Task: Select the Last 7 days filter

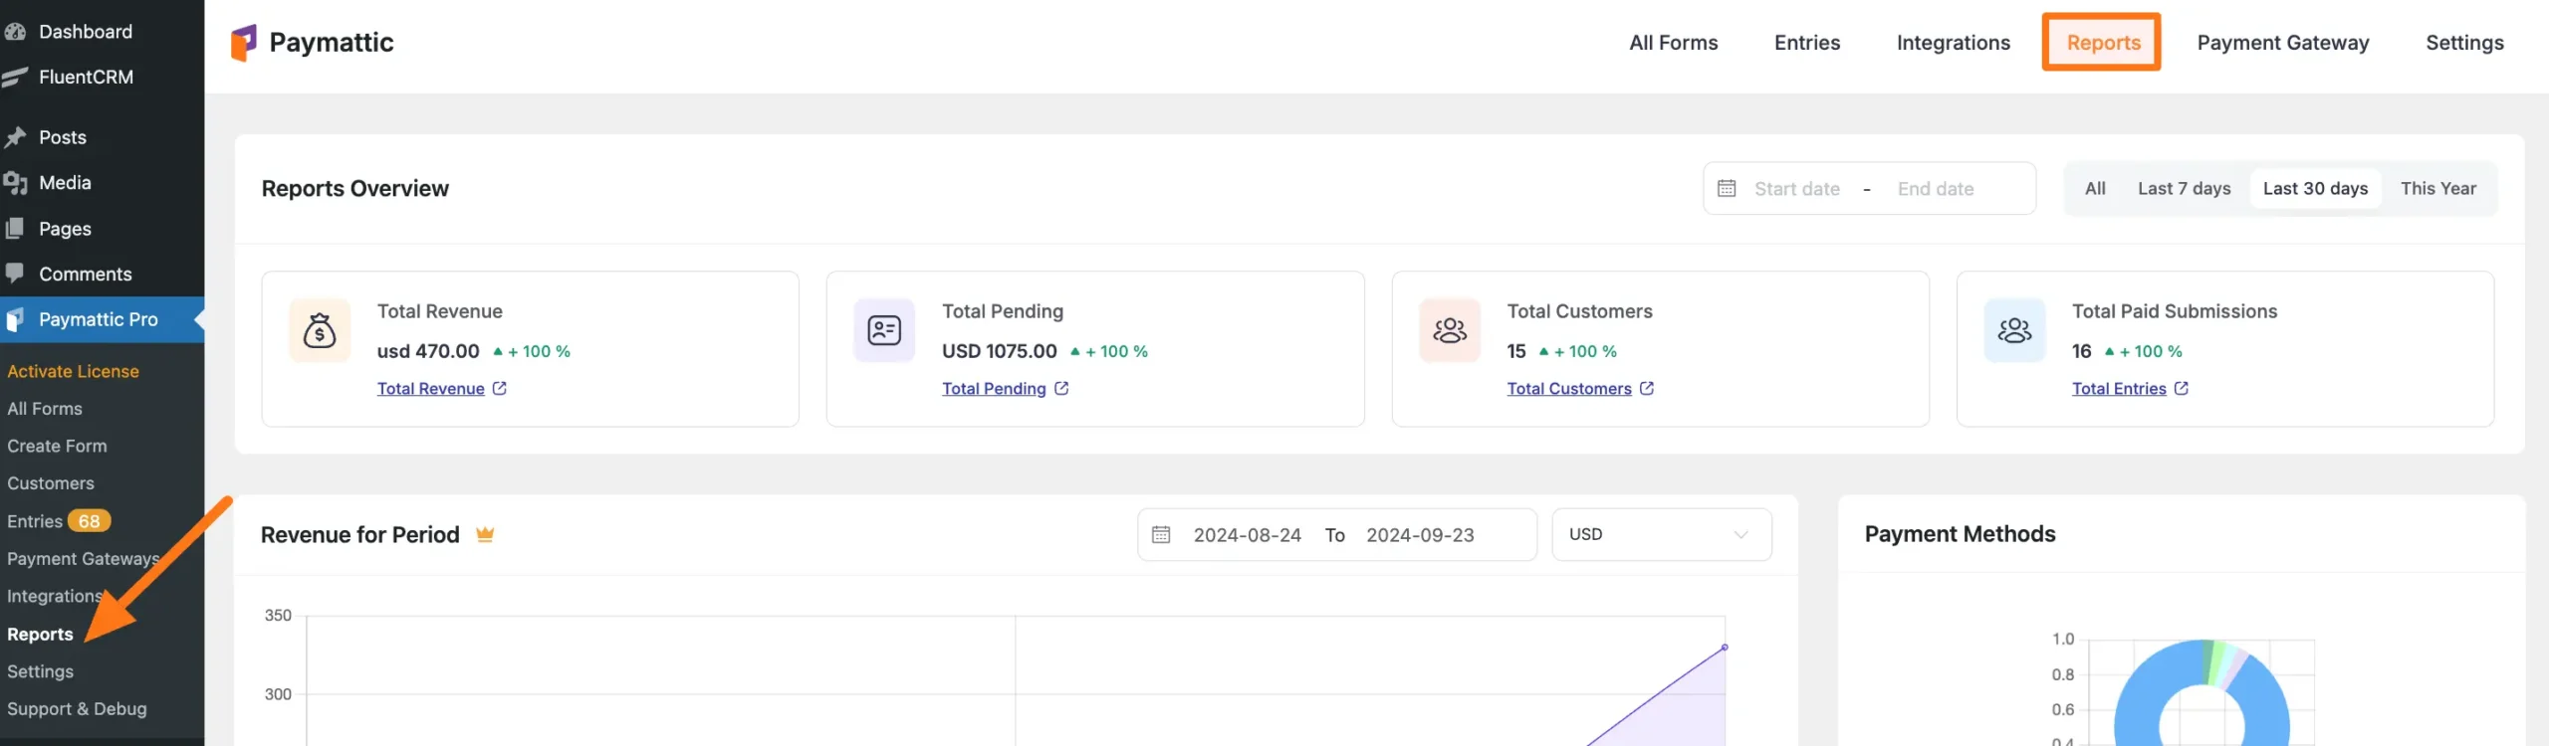Action: [2184, 188]
